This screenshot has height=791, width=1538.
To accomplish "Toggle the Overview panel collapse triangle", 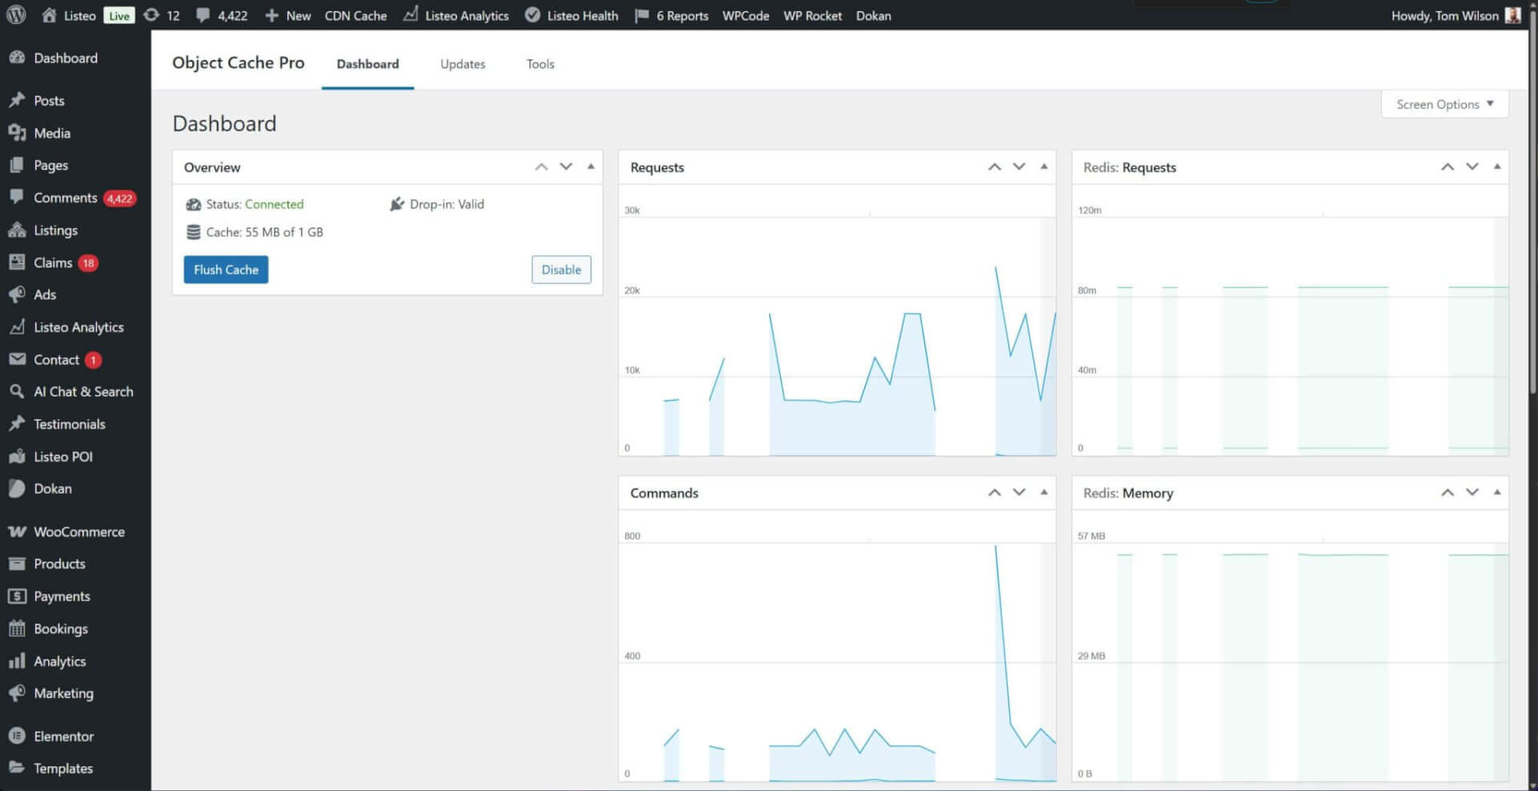I will pyautogui.click(x=591, y=167).
